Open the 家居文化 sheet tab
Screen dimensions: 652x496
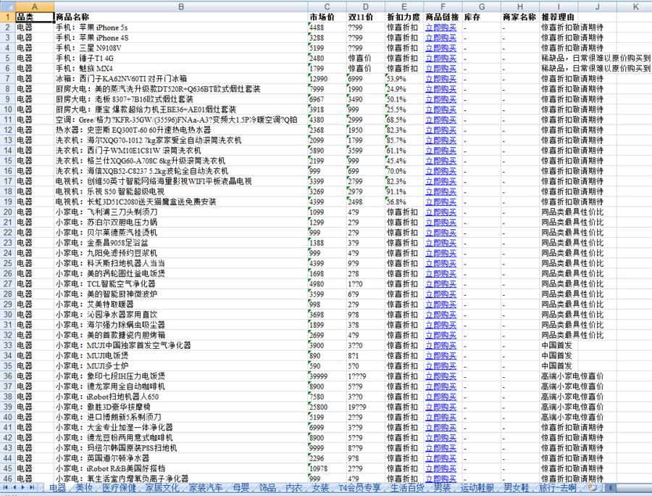coord(162,487)
